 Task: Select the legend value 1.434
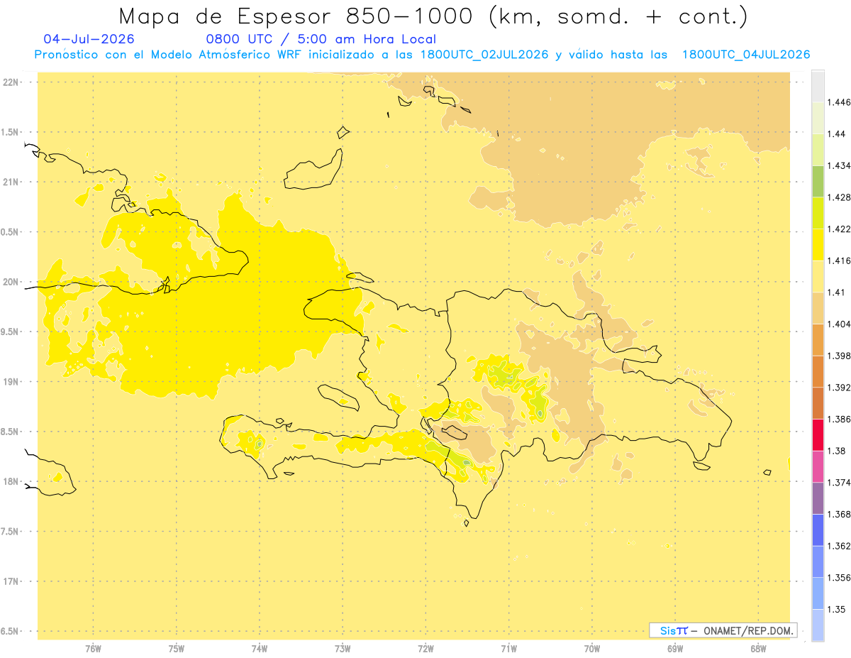pos(839,166)
